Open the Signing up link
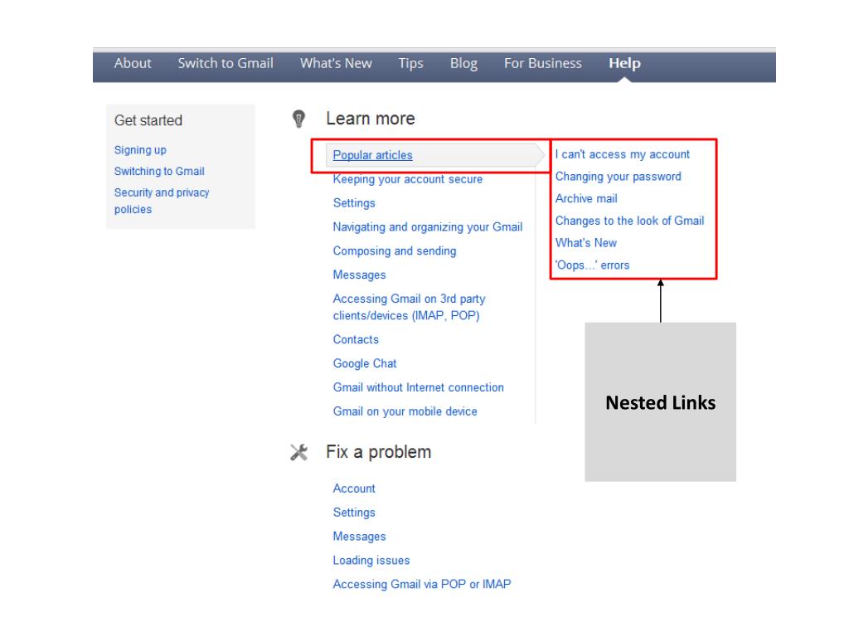 [x=140, y=150]
